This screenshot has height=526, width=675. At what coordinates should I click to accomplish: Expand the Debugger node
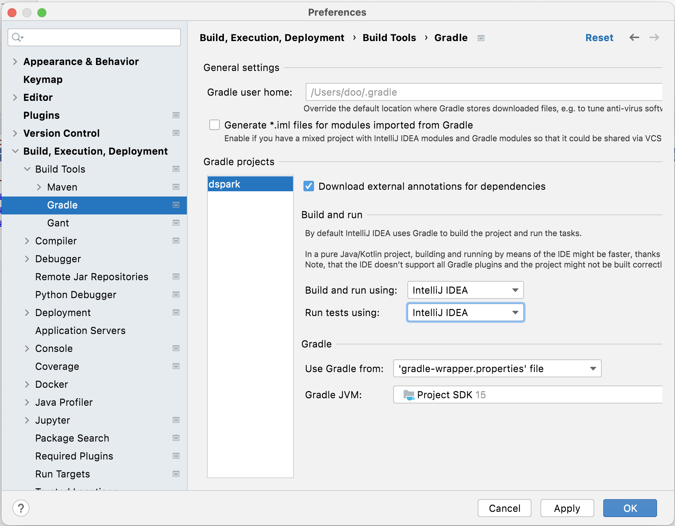tap(27, 259)
